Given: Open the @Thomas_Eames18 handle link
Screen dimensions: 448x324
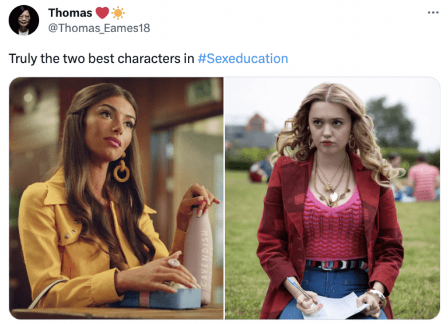Looking at the screenshot, I should pyautogui.click(x=99, y=28).
